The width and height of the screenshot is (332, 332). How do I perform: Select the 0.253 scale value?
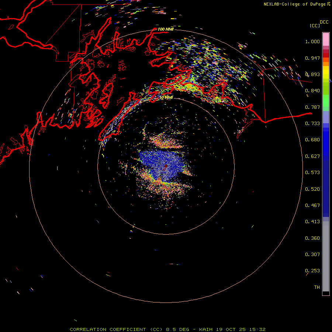click(x=312, y=271)
